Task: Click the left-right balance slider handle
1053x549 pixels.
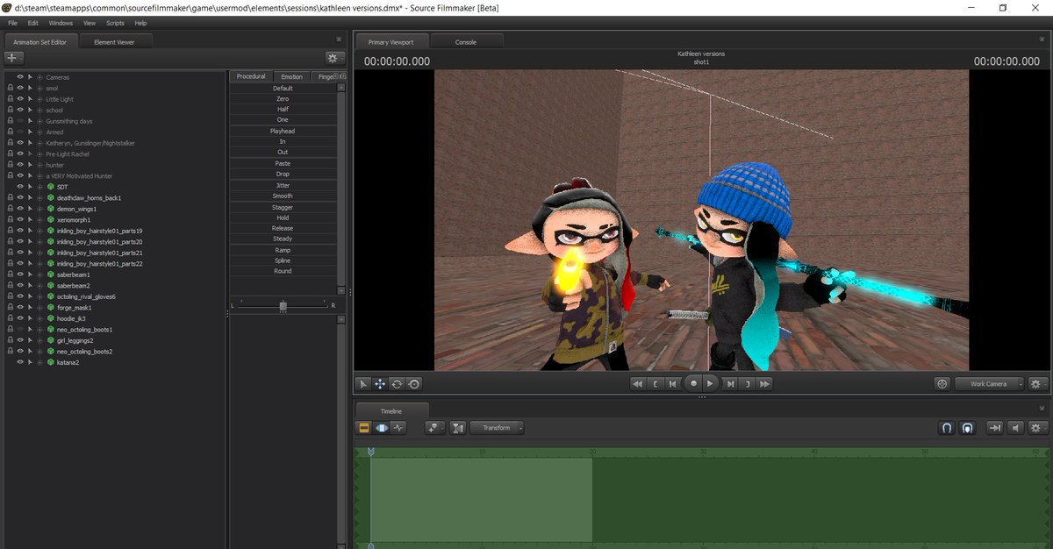Action: click(283, 304)
